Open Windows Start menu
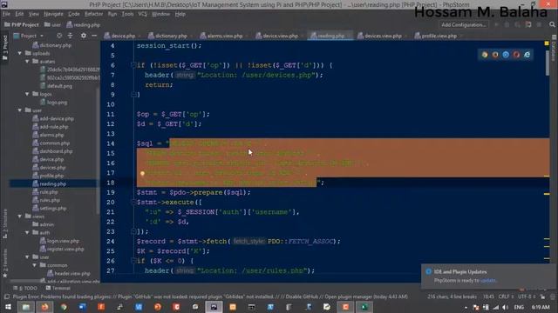Viewport: 558px width, 313px height. 8,307
